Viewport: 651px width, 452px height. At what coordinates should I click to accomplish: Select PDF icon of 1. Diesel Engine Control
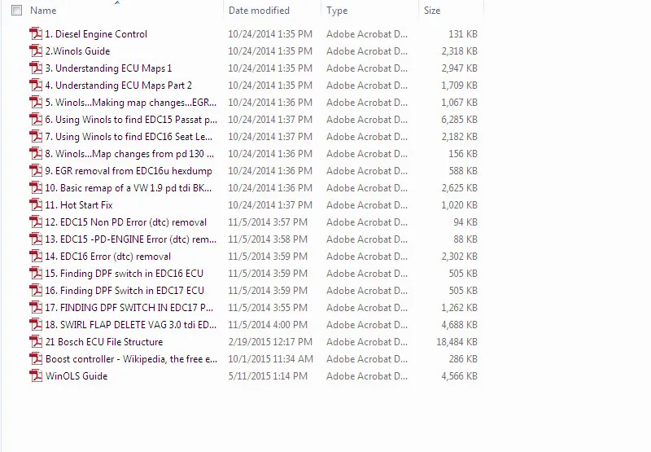36,34
